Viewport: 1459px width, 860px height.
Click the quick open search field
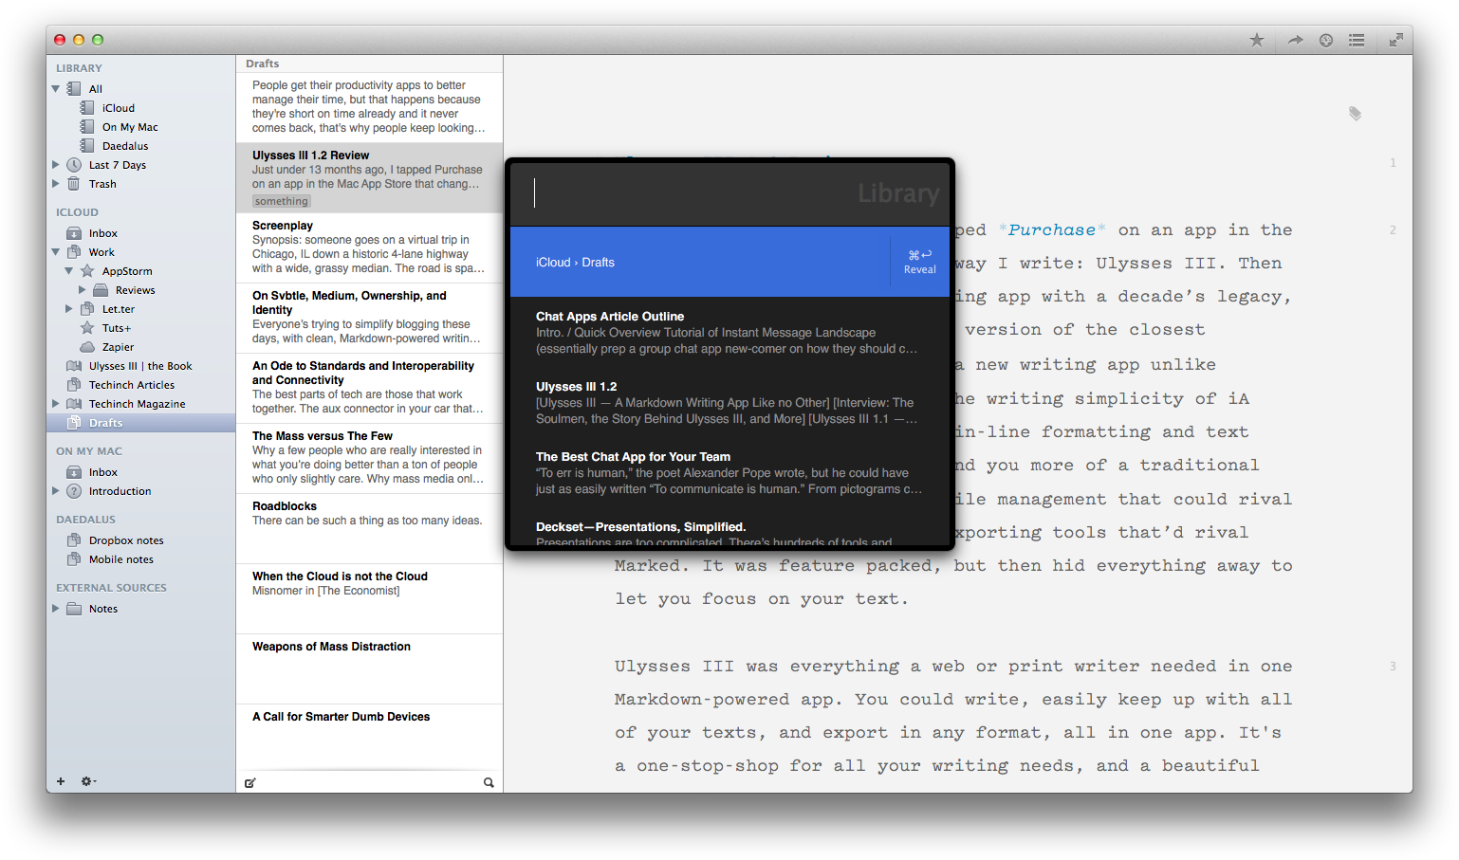coord(729,193)
